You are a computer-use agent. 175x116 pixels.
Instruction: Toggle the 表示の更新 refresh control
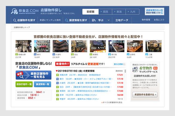click(x=119, y=64)
